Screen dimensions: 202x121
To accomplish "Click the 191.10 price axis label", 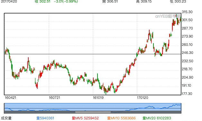I will pos(187,85).
